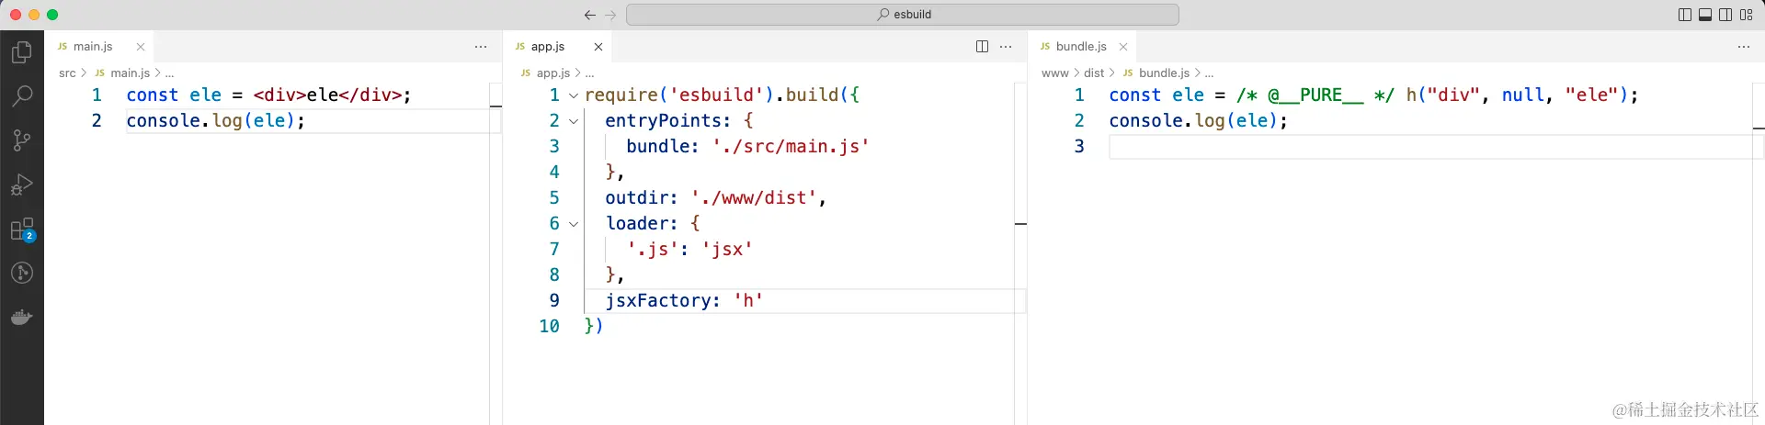This screenshot has height=425, width=1765.
Task: Click the console.log(ele) line in main.js
Action: (215, 121)
